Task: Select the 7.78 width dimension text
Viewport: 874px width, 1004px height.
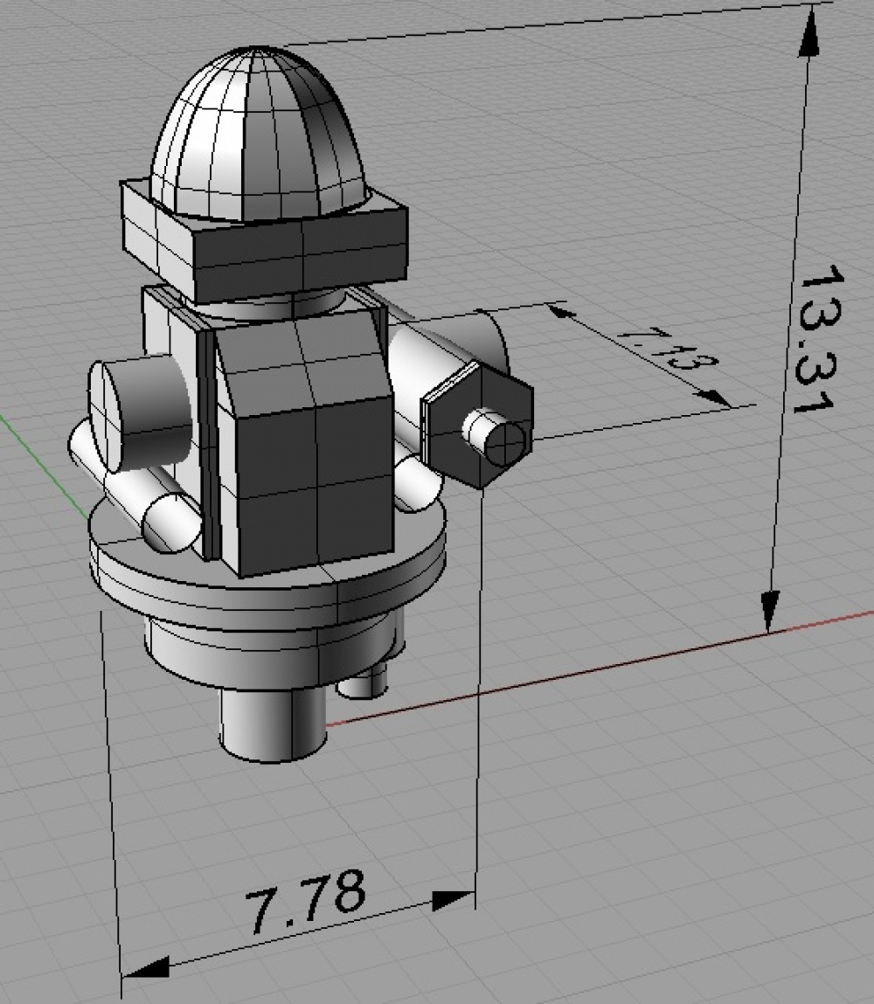Action: (x=305, y=900)
